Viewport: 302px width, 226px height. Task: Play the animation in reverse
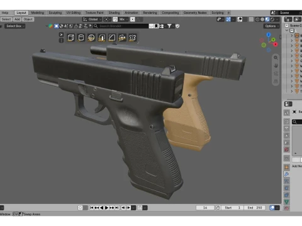click(x=102, y=208)
